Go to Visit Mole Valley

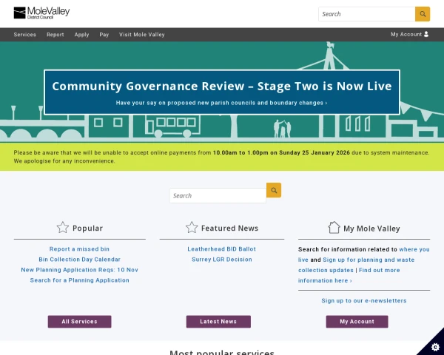[x=142, y=35]
